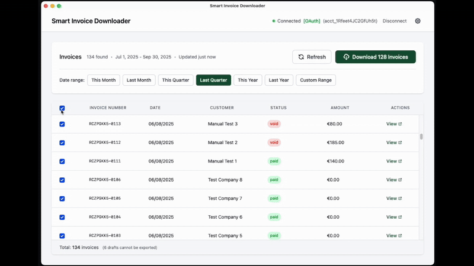Switch to the This Quarter range

(175, 80)
